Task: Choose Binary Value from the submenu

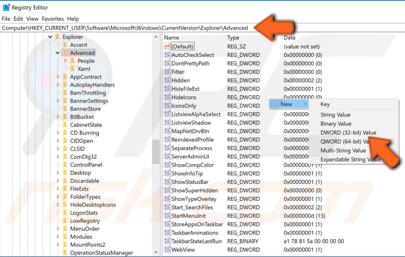Action: pos(336,124)
